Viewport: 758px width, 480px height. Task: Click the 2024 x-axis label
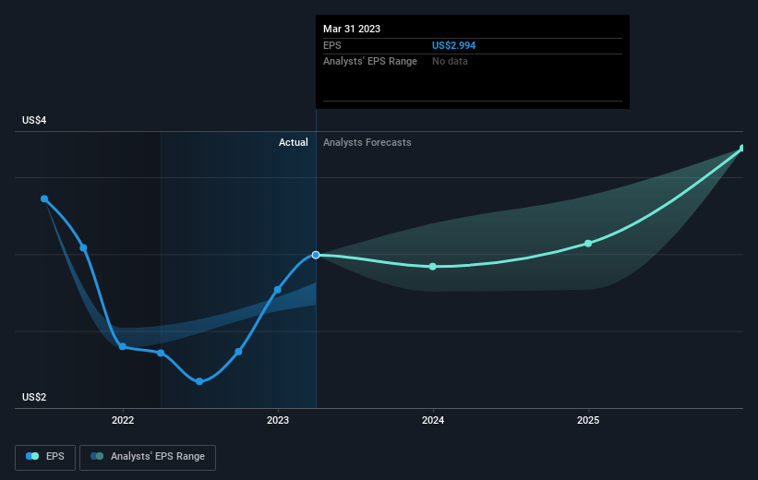[433, 420]
